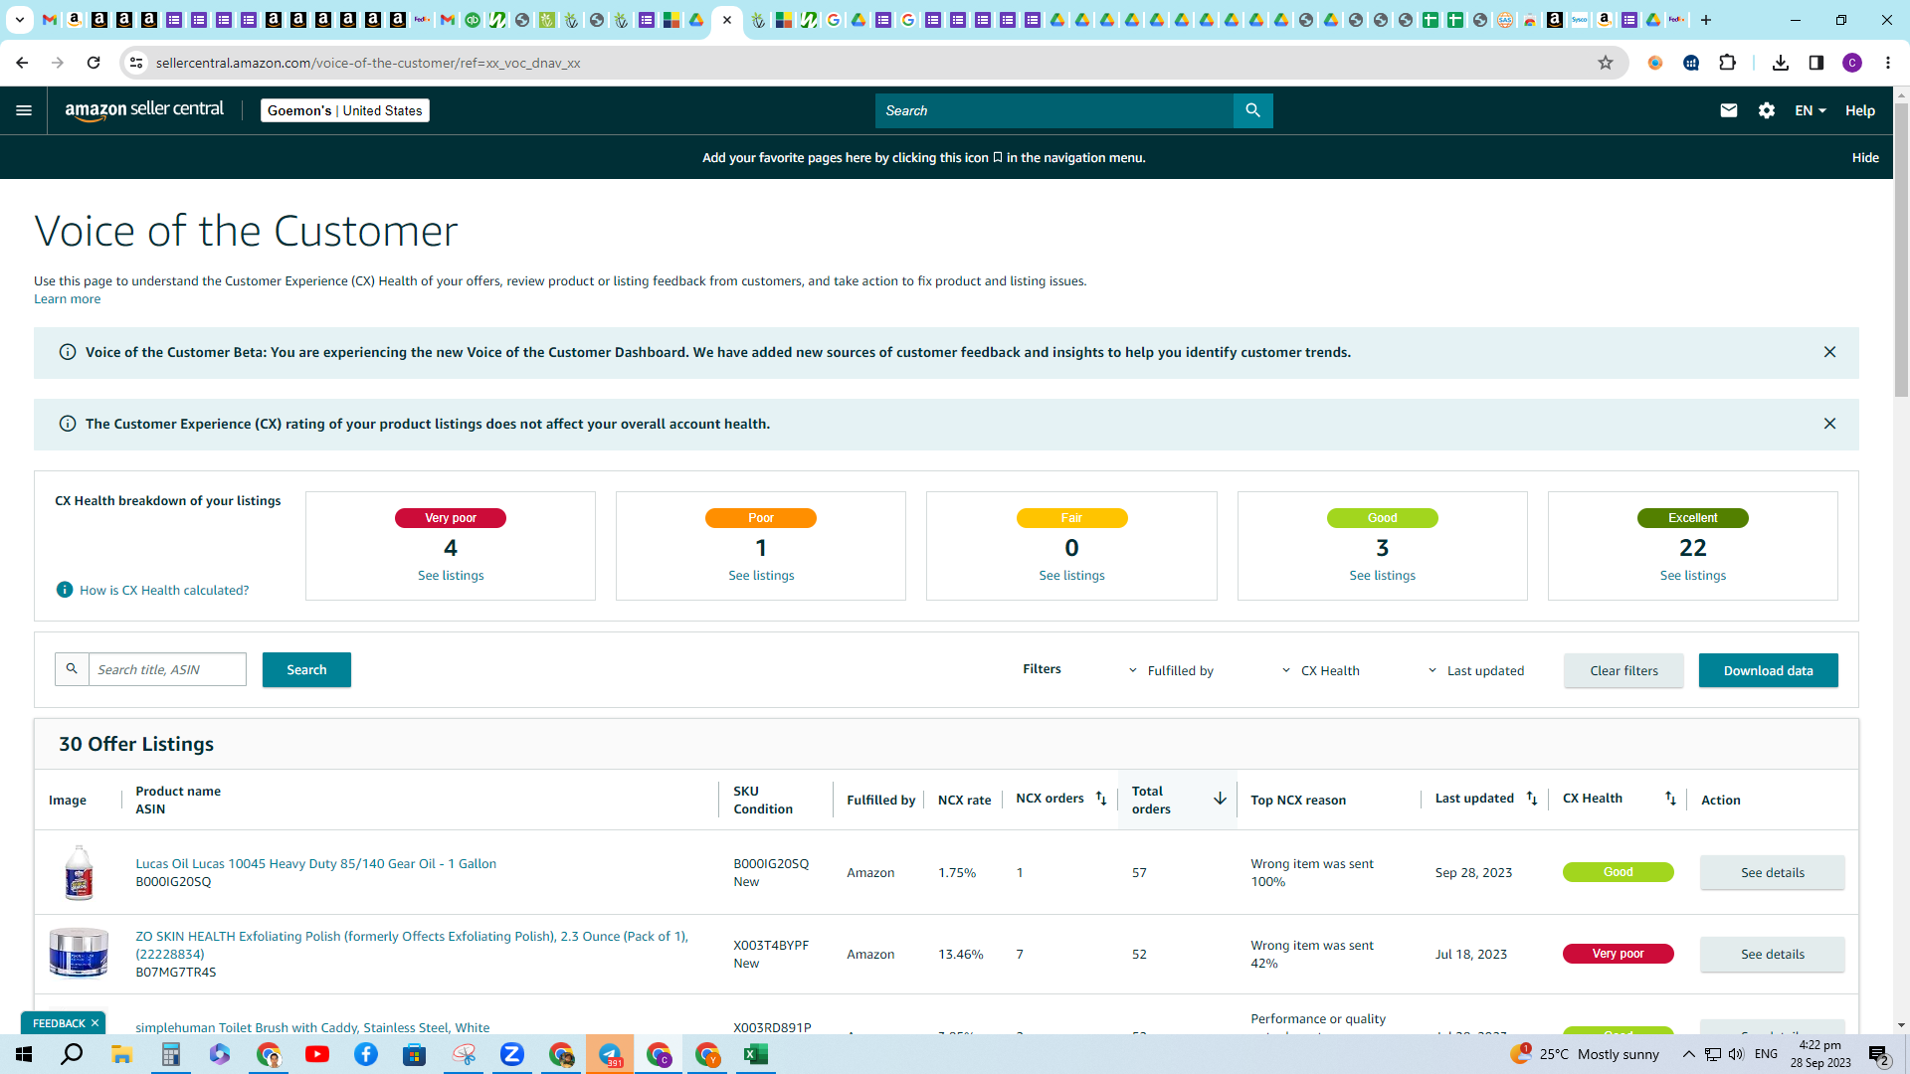
Task: Open the Windows Start menu
Action: [24, 1054]
